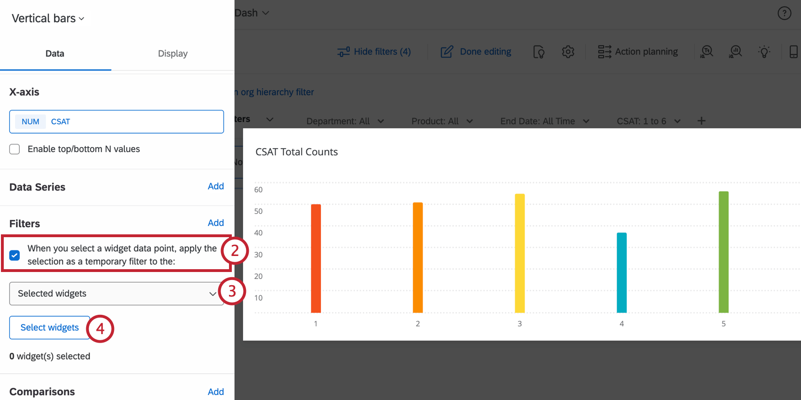Click the teal bar for value 4
801x400 pixels.
pyautogui.click(x=621, y=272)
